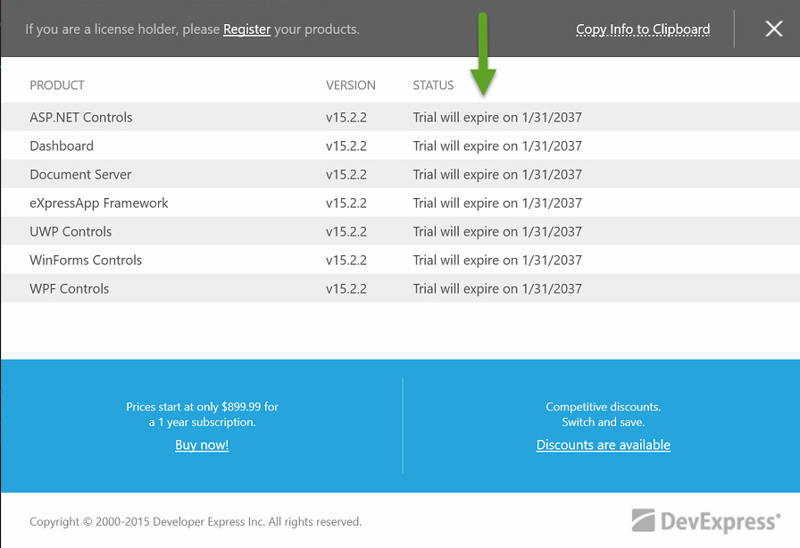The height and width of the screenshot is (548, 800).
Task: Click Copy Info to Clipboard
Action: click(642, 29)
